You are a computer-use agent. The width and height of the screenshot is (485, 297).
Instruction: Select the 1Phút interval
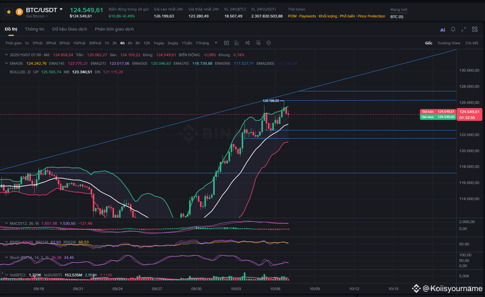tap(37, 43)
